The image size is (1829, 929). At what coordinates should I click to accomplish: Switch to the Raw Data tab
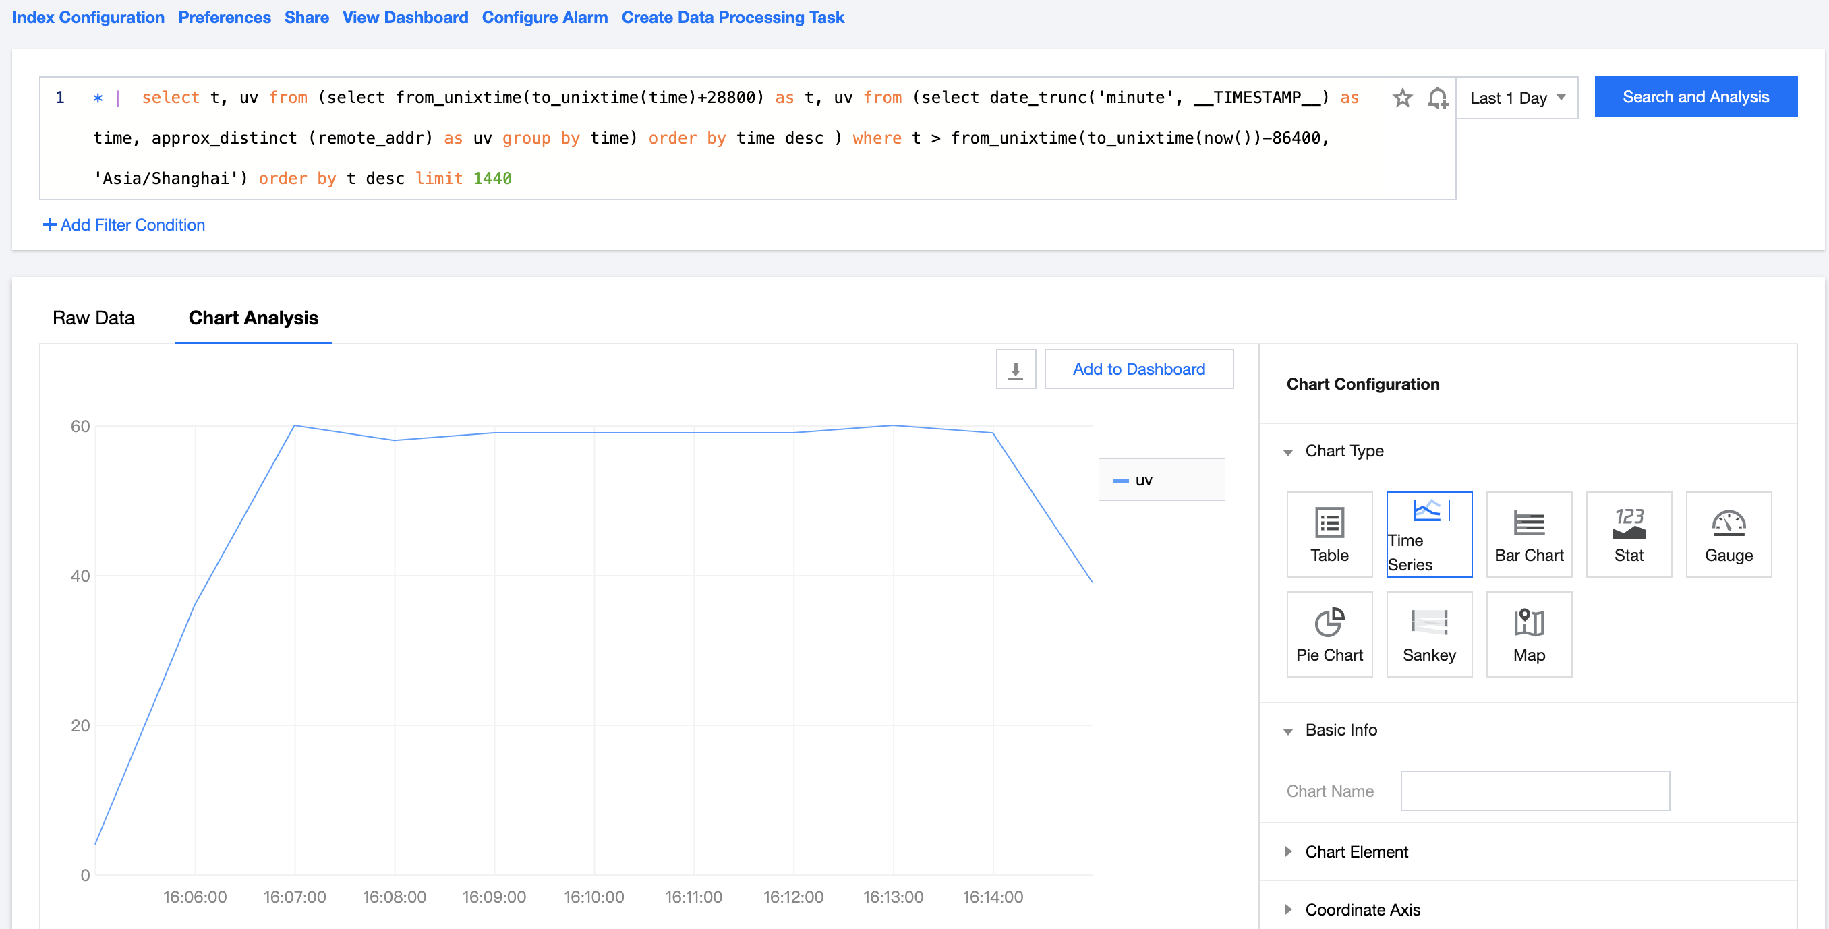pos(93,318)
